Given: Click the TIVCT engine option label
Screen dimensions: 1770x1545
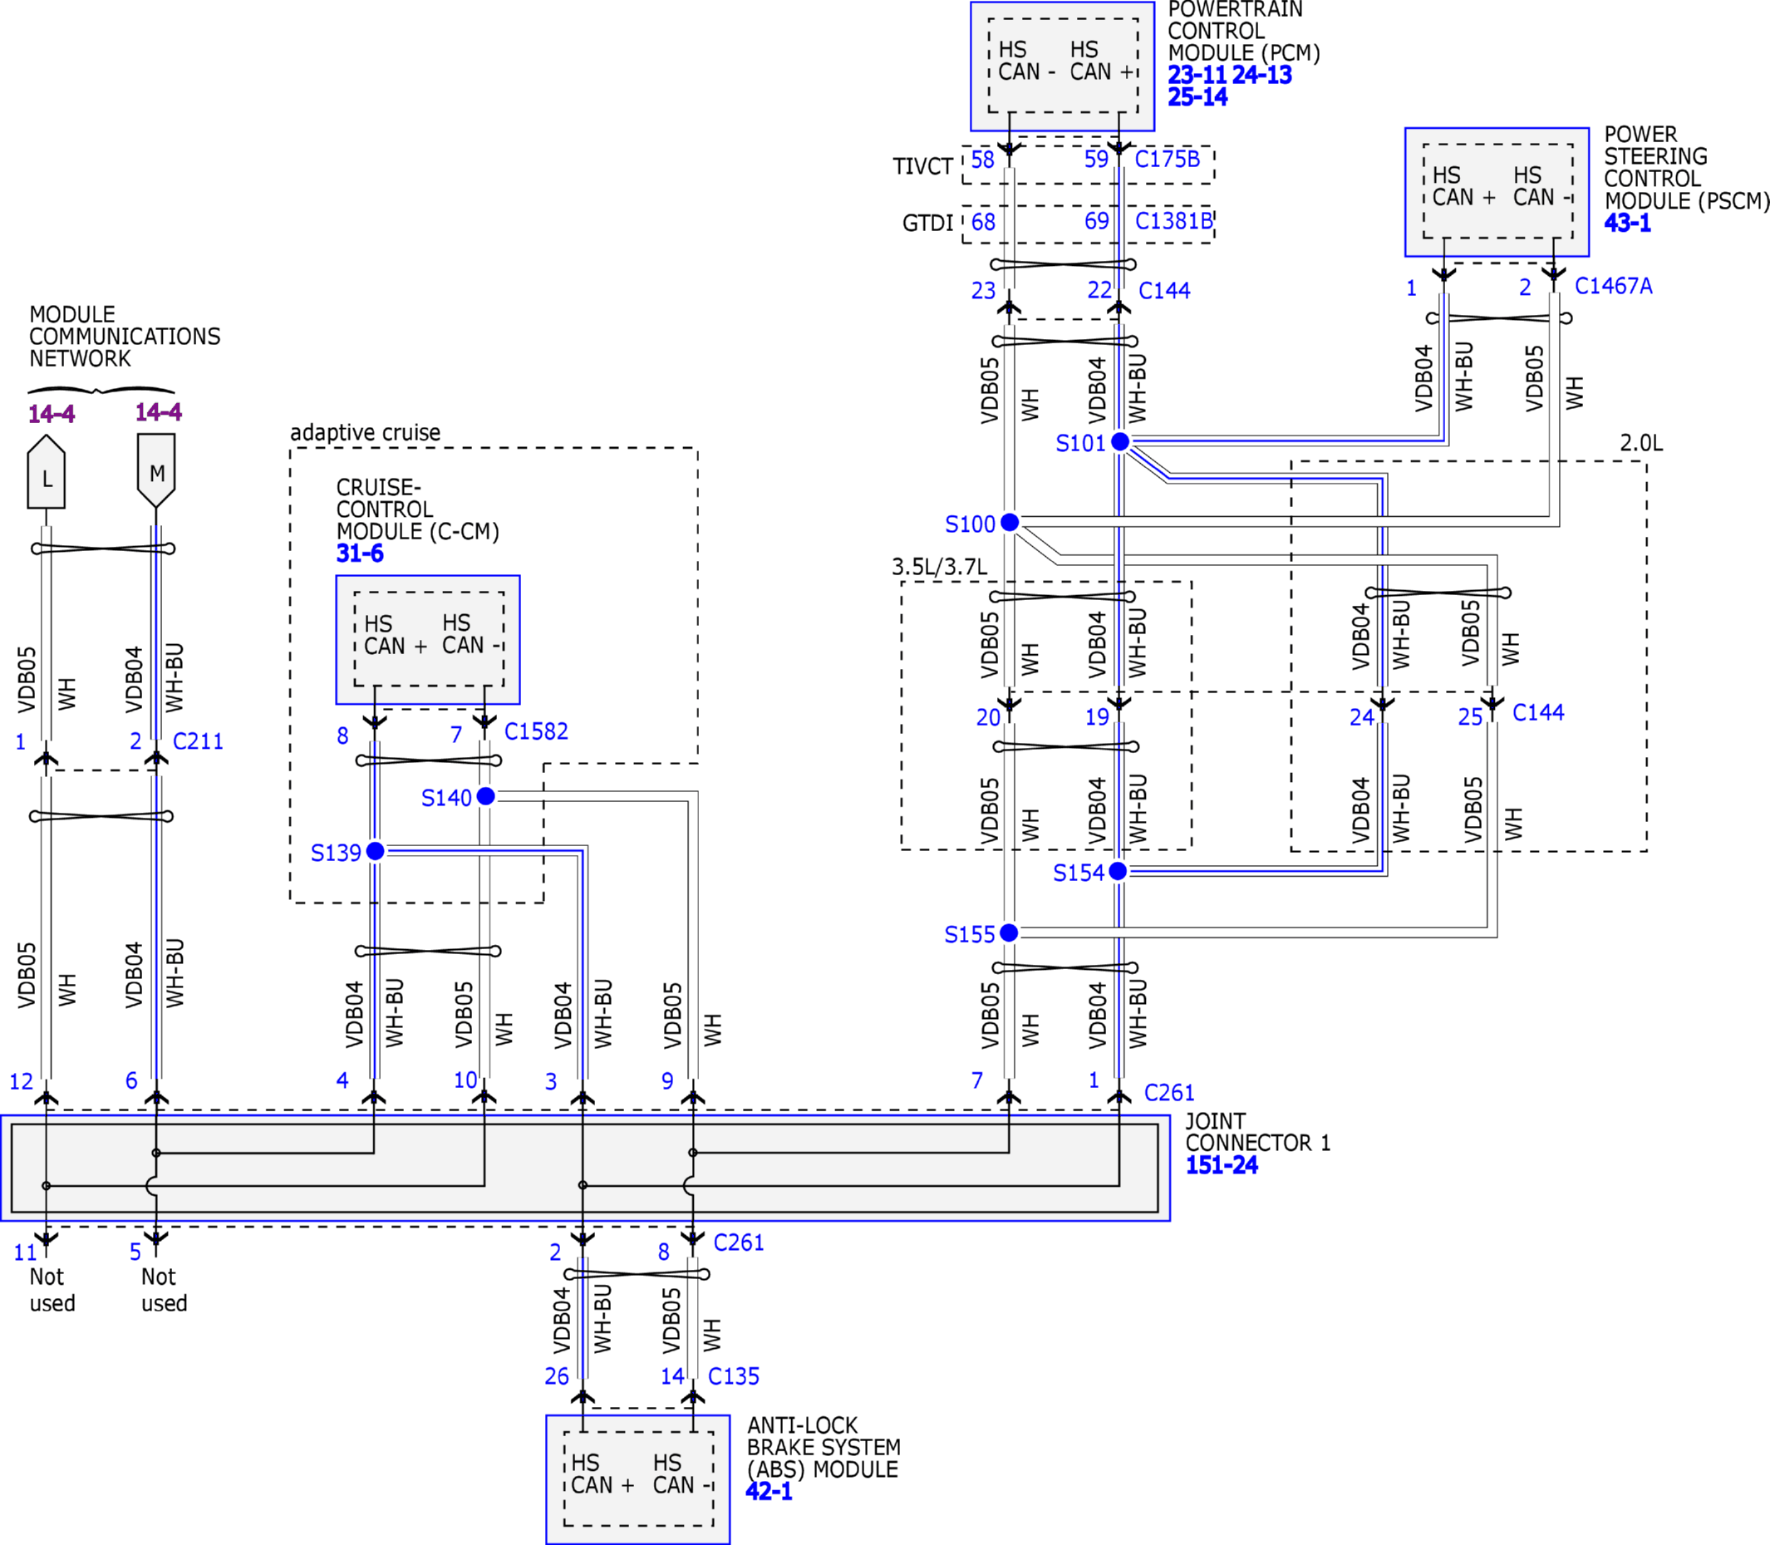Looking at the screenshot, I should tap(922, 165).
